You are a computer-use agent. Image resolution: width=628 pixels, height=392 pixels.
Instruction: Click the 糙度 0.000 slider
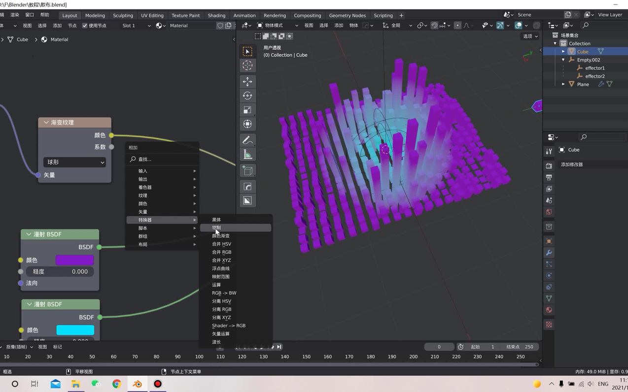click(x=60, y=271)
